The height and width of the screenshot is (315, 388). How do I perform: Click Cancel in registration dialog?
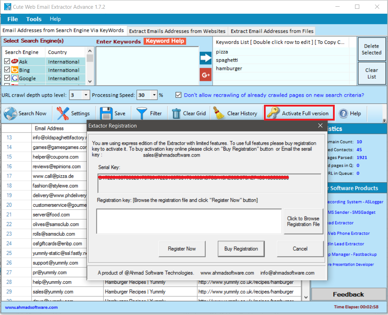pyautogui.click(x=300, y=249)
